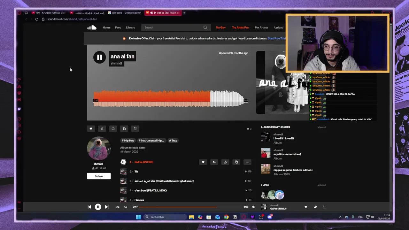Pause playback in the bottom player bar

pos(98,207)
